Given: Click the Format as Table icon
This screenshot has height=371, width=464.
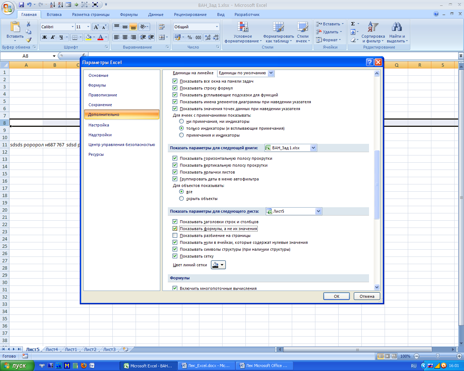Looking at the screenshot, I should (278, 27).
